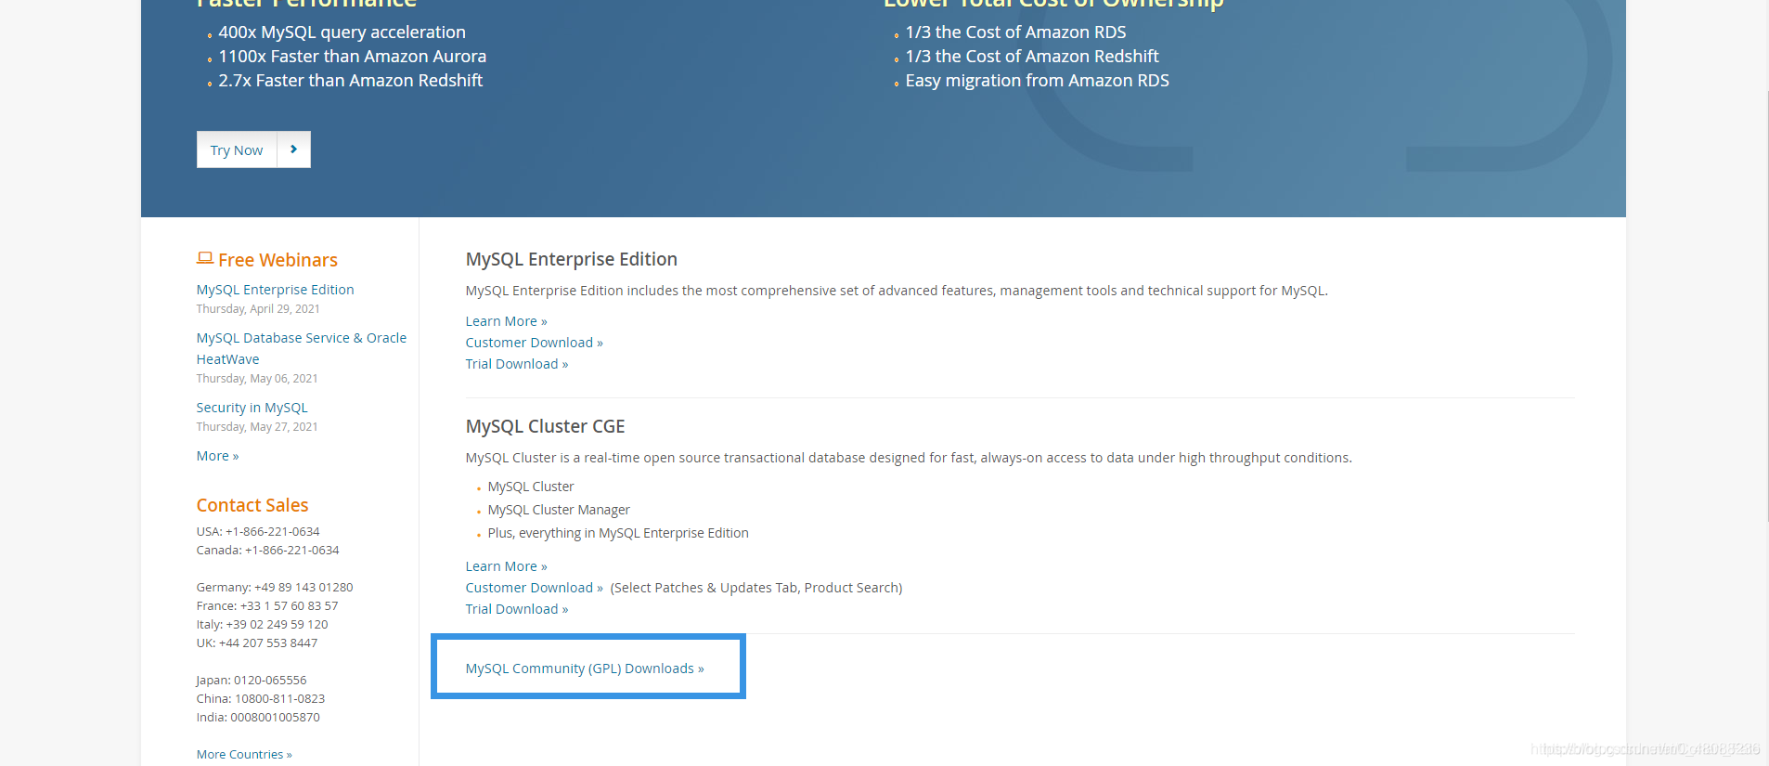Click 1/3 the Cost of Amazon Redshift

(1032, 57)
